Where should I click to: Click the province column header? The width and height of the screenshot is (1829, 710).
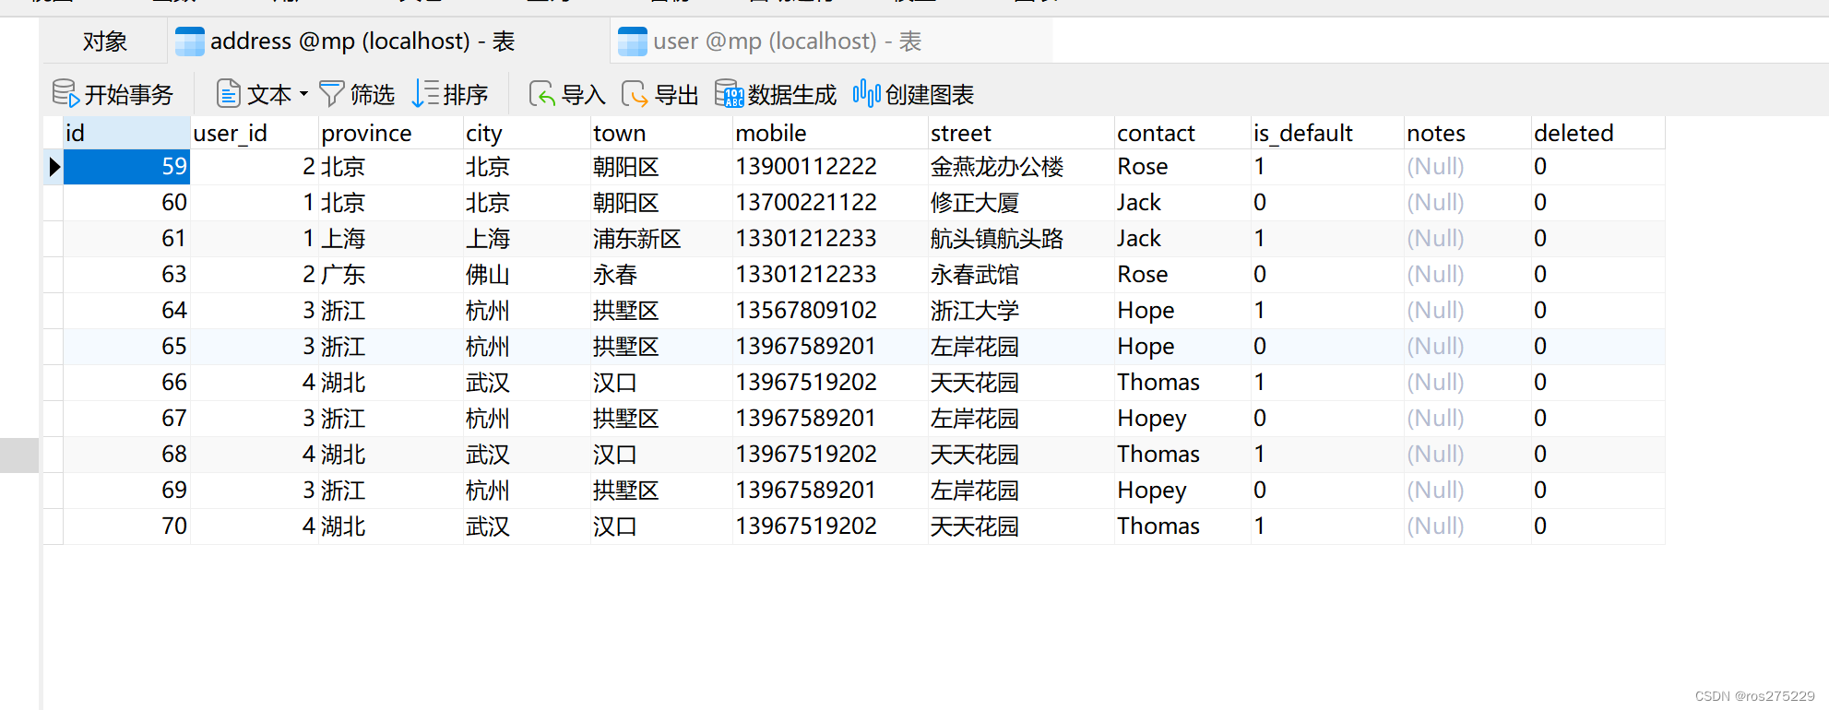(391, 133)
